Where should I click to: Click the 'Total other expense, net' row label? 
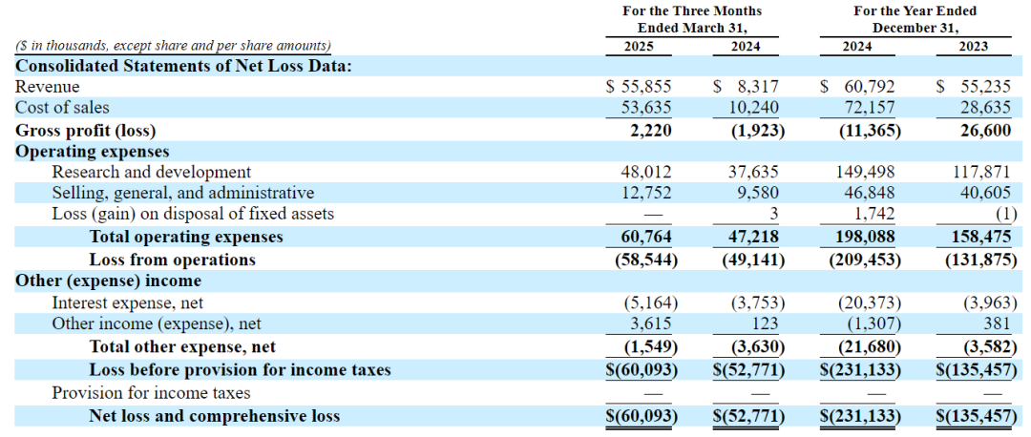tap(182, 346)
